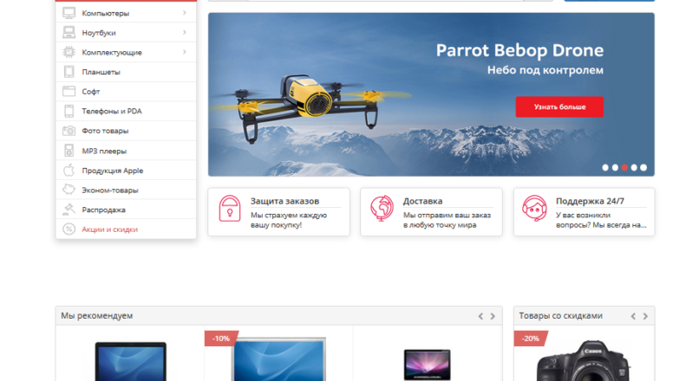The height and width of the screenshot is (381, 699).
Task: Click the phone icon beside Телефоны и PDA
Action: coord(69,111)
